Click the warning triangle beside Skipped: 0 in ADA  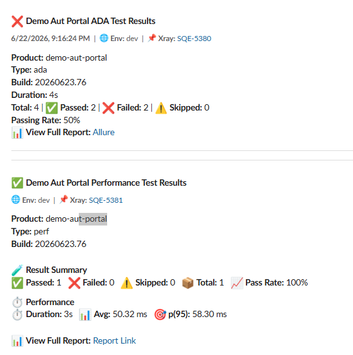coord(161,108)
